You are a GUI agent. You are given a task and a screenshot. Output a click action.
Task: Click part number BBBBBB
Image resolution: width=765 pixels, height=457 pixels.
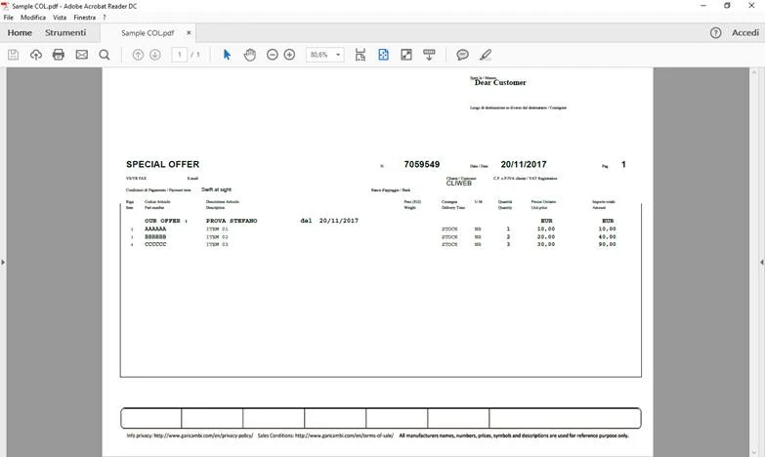coord(155,236)
